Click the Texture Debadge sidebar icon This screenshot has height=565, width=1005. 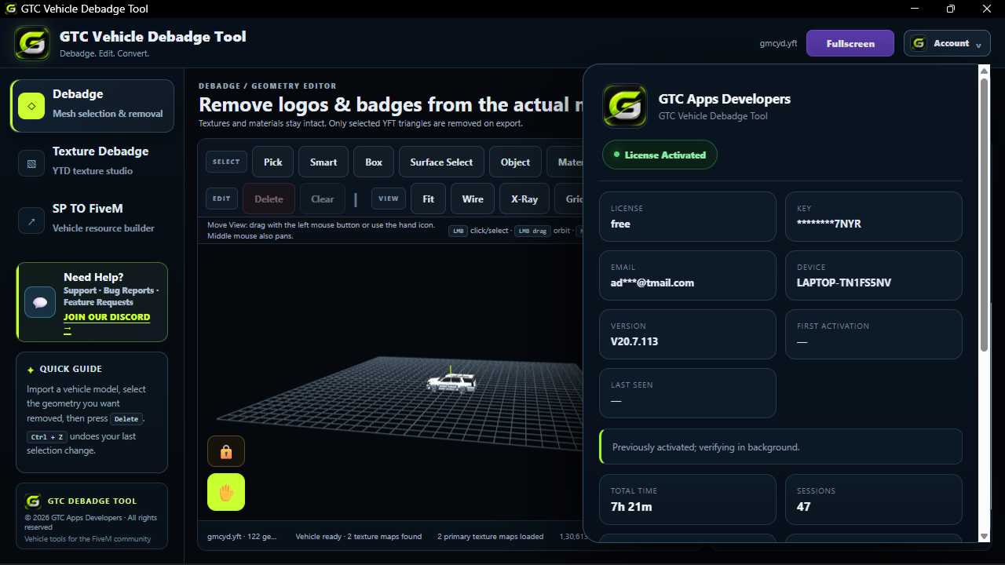coord(31,164)
